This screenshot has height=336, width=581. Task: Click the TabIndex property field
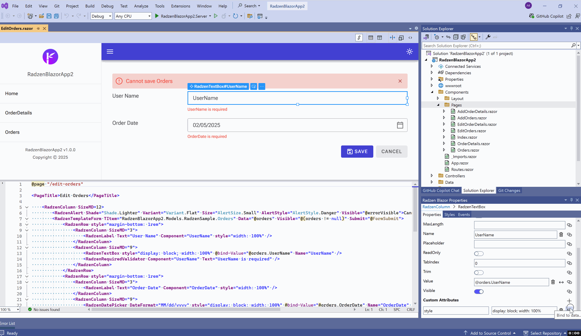519,263
